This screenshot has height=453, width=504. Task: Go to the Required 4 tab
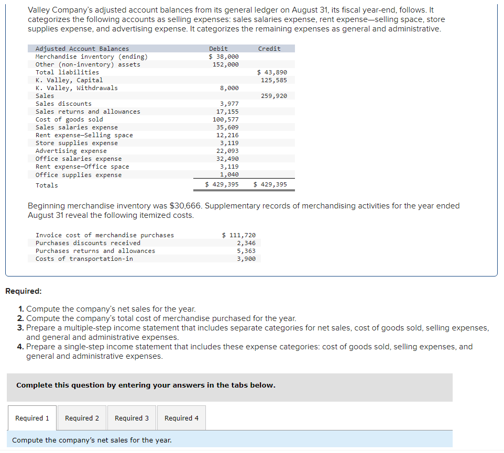coord(181,418)
